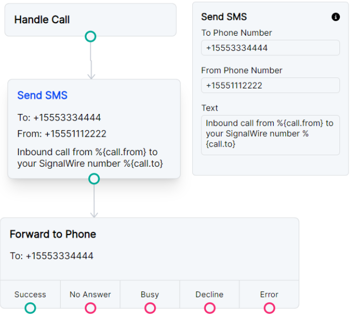Image resolution: width=350 pixels, height=327 pixels.
Task: Click the pink No Answer output connector
Action: (x=90, y=308)
